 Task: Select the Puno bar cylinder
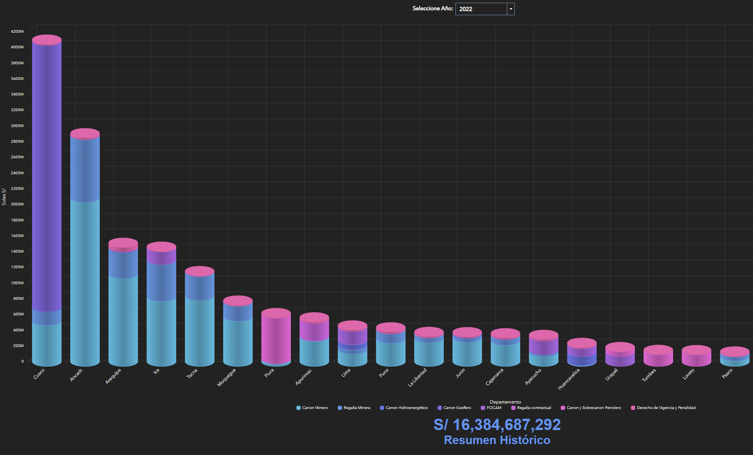click(391, 344)
